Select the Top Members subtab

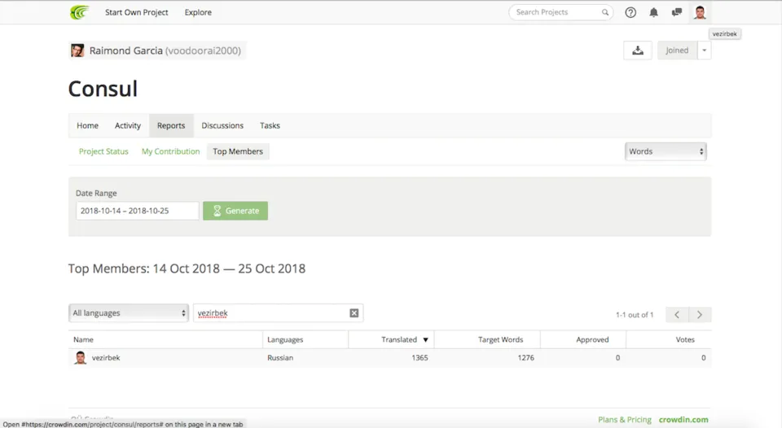pos(238,151)
